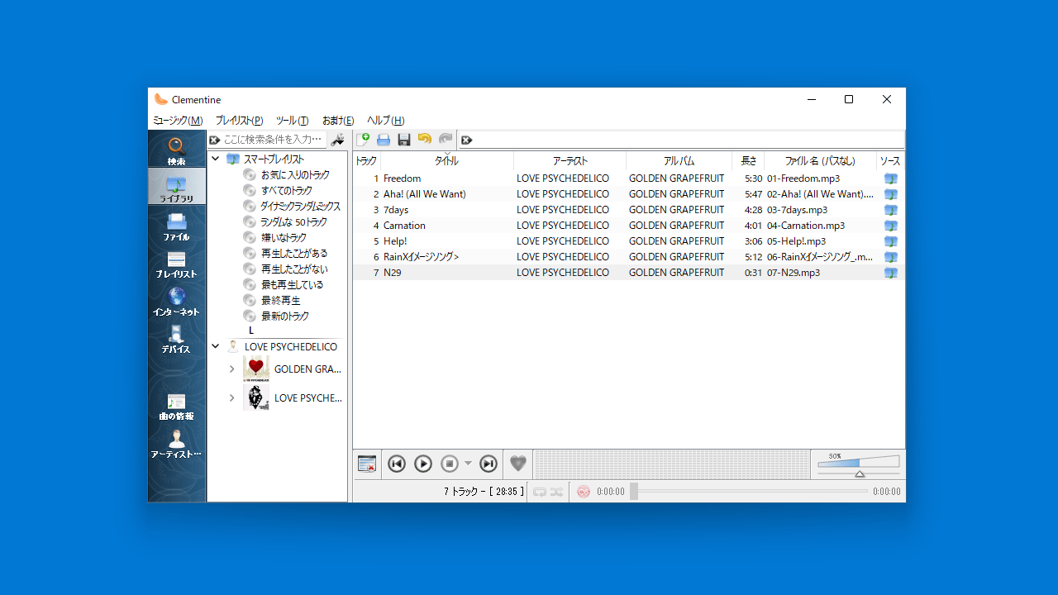Click the load playlist icon

pyautogui.click(x=384, y=140)
